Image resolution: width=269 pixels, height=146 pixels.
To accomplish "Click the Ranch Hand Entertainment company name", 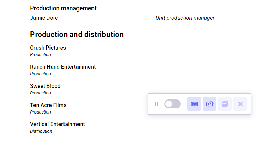I will click(x=63, y=67).
